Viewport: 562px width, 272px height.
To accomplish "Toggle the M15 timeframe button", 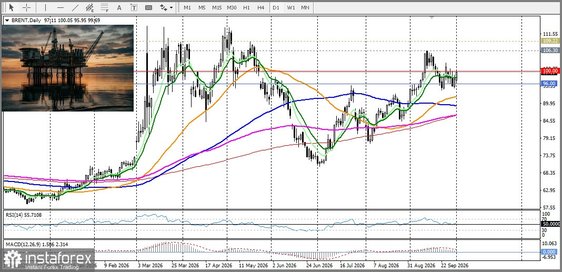I will click(216, 7).
